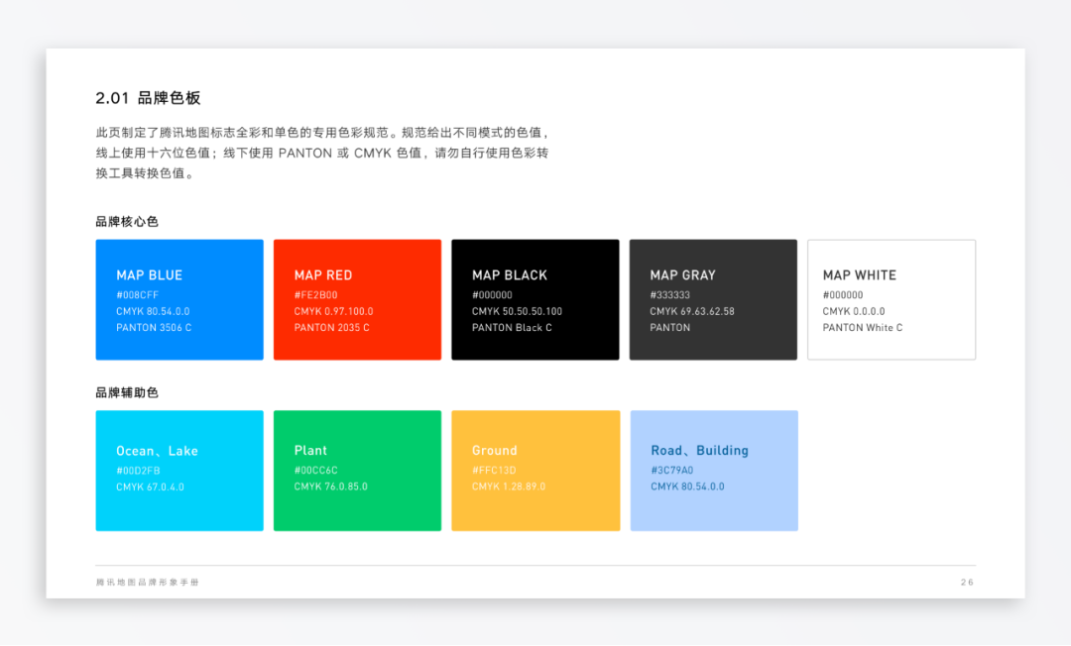Click hex value "#FFC13D"
Viewport: 1071px width, 646px height.
click(495, 471)
